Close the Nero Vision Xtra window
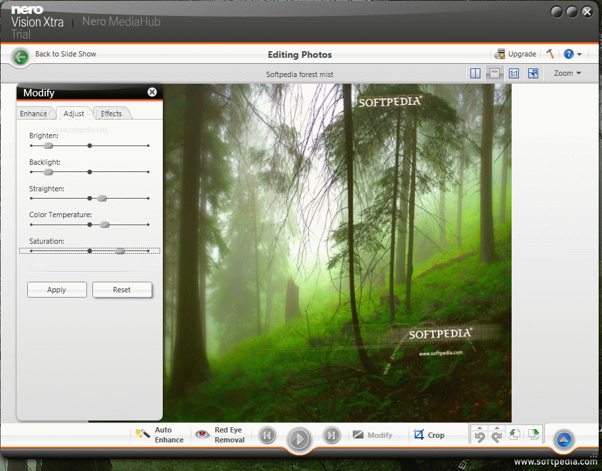This screenshot has height=471, width=602. click(587, 12)
